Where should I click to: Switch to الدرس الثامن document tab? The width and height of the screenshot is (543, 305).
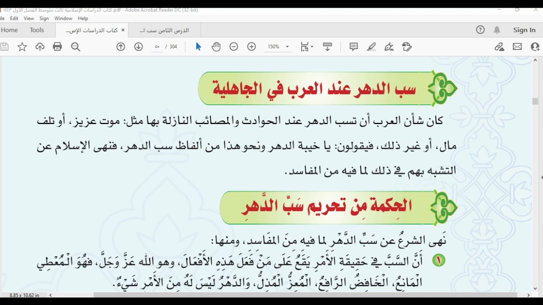click(164, 30)
